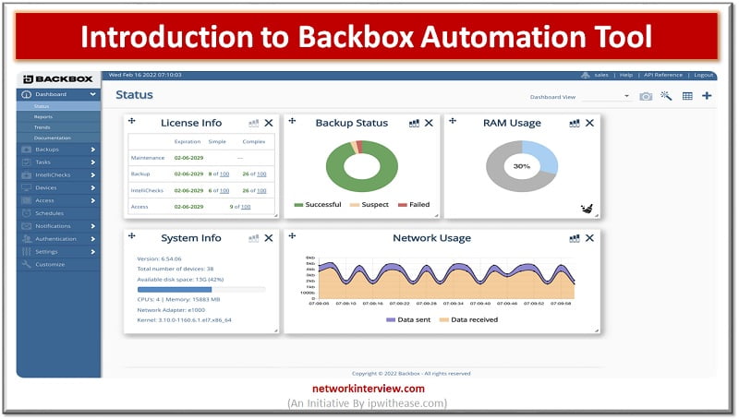The image size is (739, 420).
Task: Click the License Info move handle
Action: 132,121
